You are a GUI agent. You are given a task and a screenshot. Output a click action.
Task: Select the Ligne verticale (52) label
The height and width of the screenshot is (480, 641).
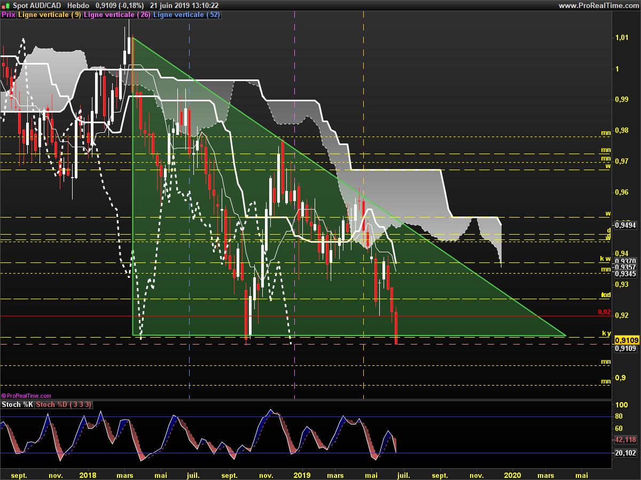coord(186,15)
